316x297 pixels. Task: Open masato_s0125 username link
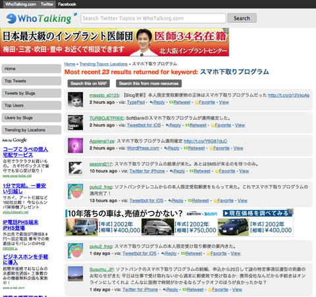click(x=104, y=95)
